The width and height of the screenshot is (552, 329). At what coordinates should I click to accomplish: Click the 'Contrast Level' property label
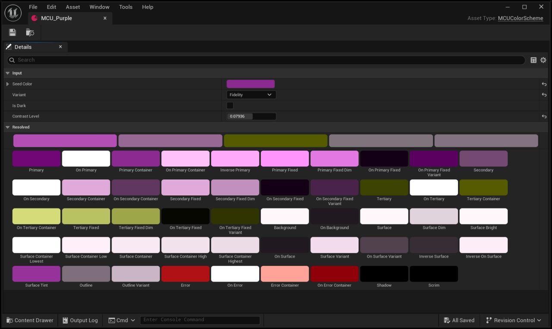pyautogui.click(x=26, y=116)
